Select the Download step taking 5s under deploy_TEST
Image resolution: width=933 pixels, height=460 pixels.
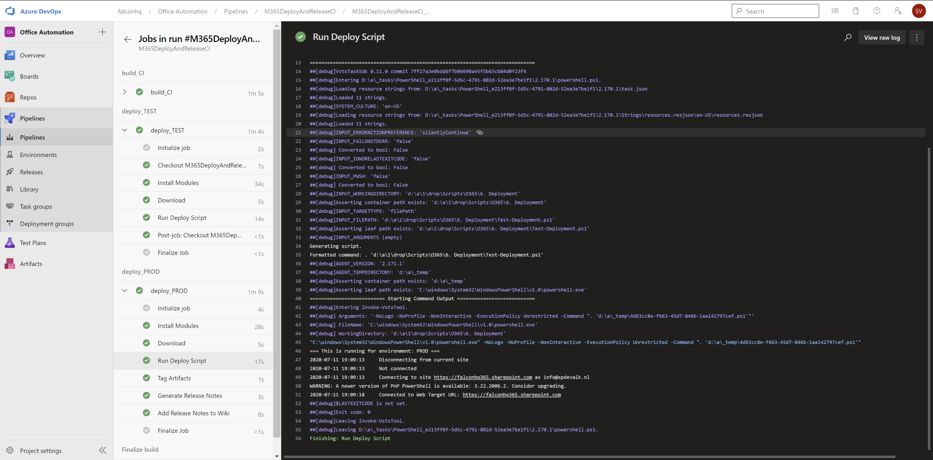[x=193, y=200]
